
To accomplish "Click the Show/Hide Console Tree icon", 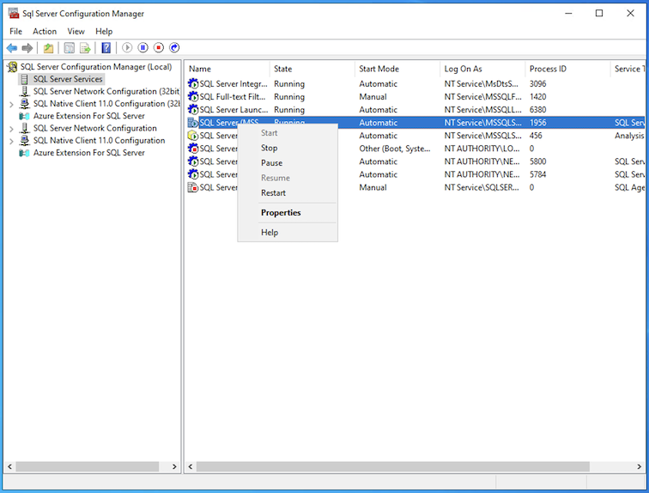I will (x=70, y=48).
